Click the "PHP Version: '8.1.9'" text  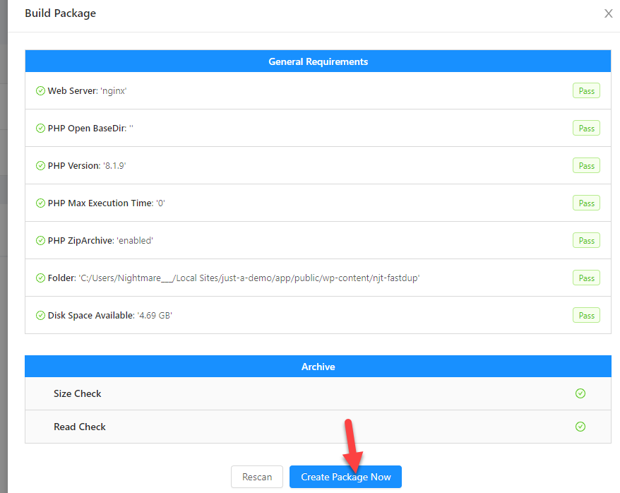tap(87, 166)
